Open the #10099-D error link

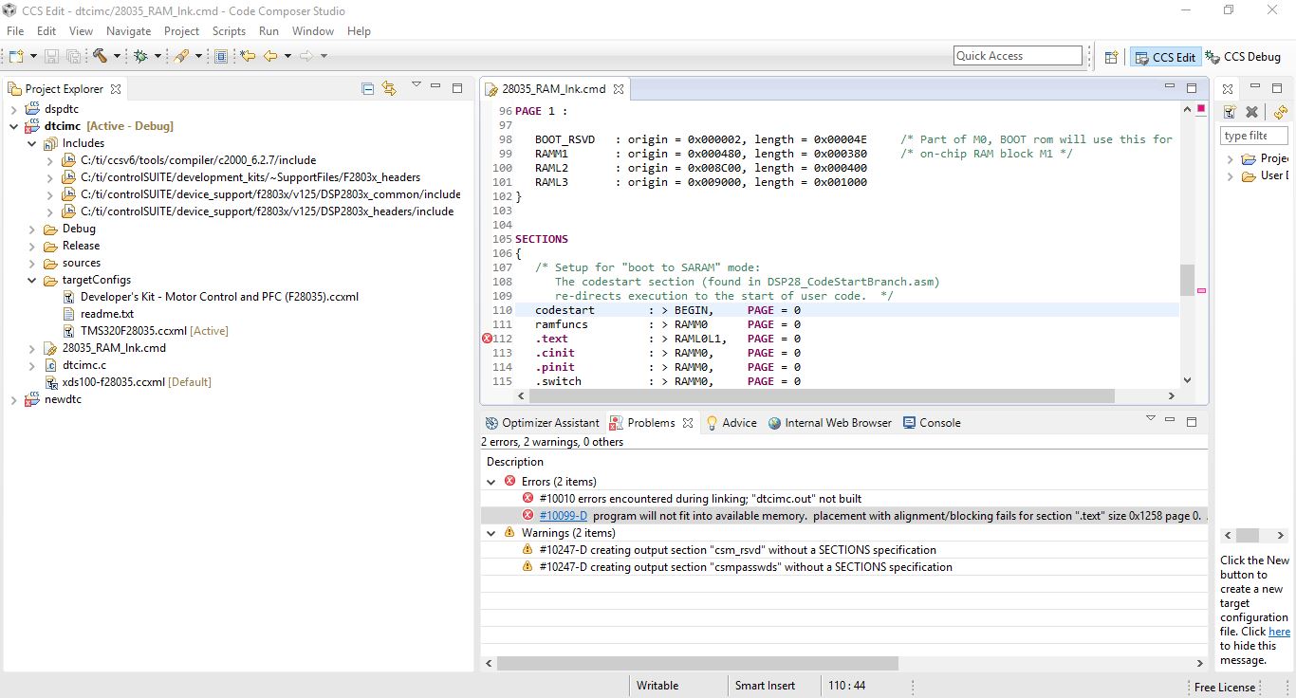[563, 516]
